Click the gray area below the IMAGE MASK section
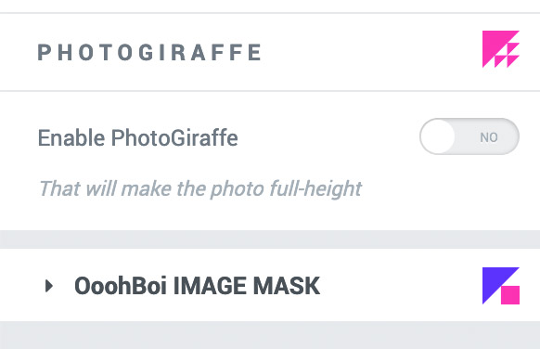 point(270,335)
